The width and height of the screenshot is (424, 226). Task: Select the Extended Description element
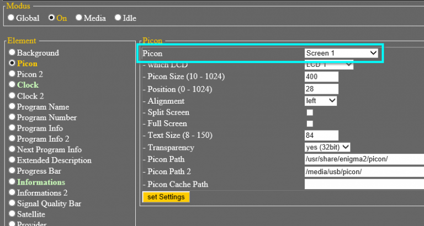coord(12,160)
